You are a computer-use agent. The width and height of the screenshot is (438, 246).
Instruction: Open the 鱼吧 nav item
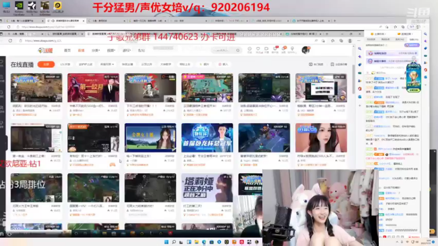coord(141,50)
